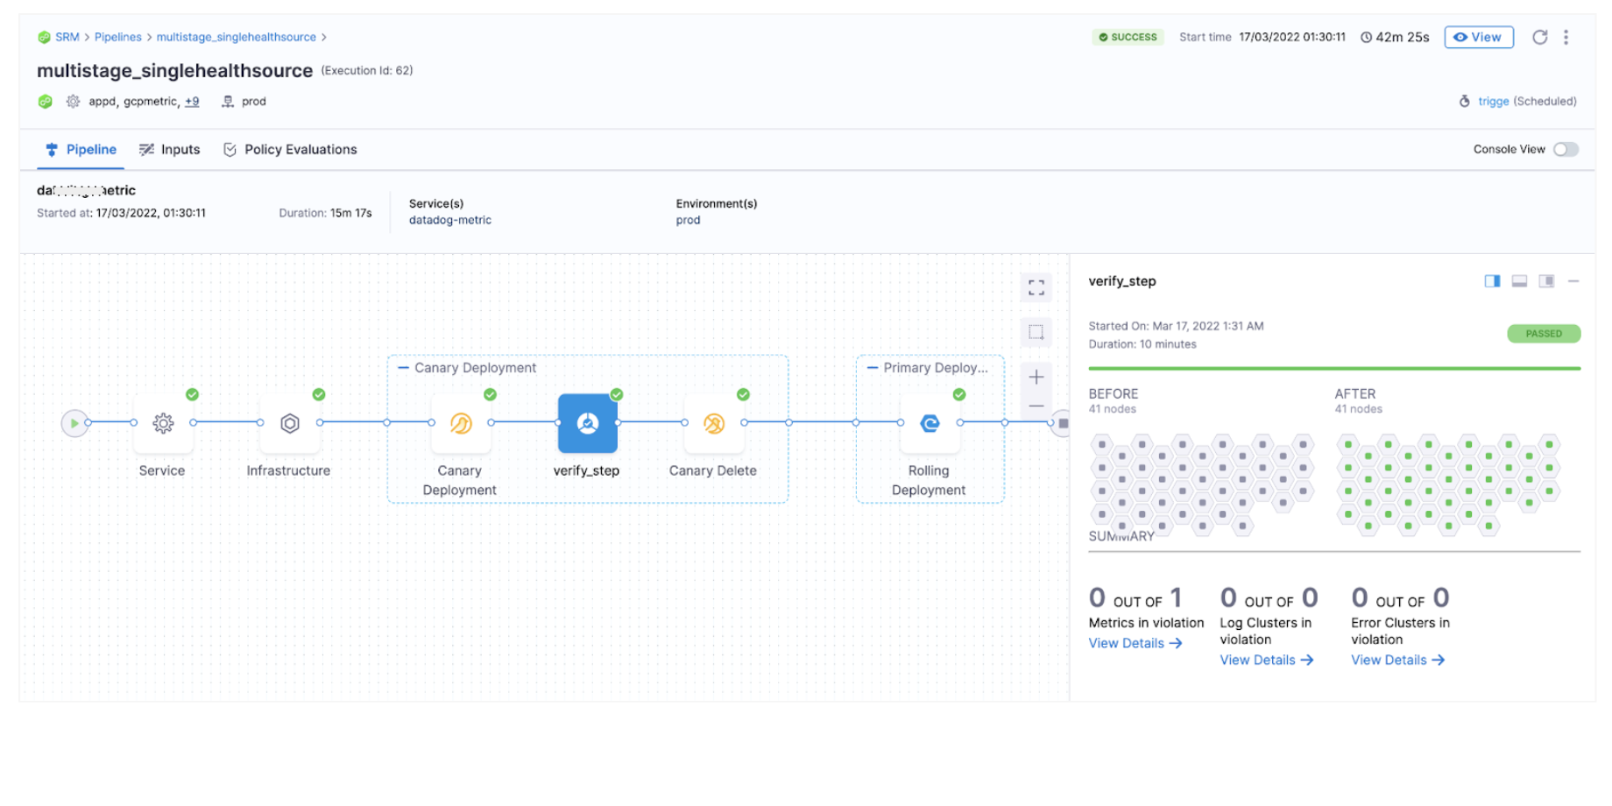Click the refresh execution icon
Image resolution: width=1612 pixels, height=806 pixels.
1539,37
